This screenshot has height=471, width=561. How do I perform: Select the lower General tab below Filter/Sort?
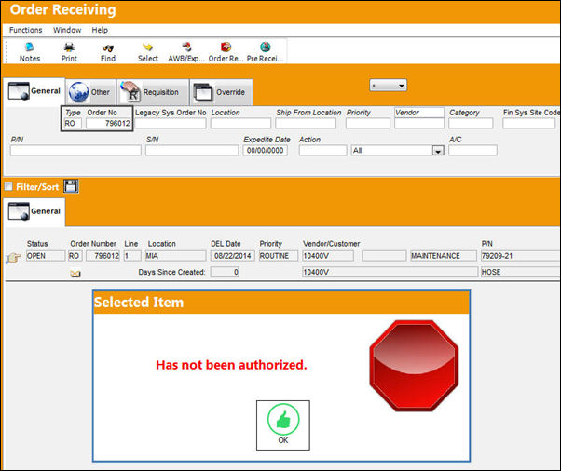[34, 211]
